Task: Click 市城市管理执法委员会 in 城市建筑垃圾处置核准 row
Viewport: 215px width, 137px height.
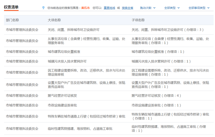Action: (x=22, y=52)
